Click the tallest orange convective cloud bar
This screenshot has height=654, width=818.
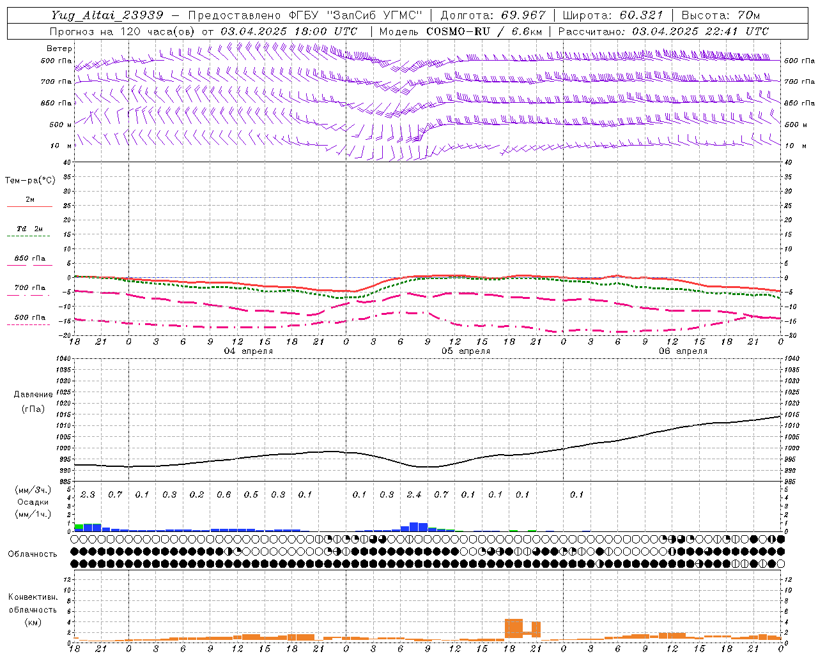[x=514, y=628]
